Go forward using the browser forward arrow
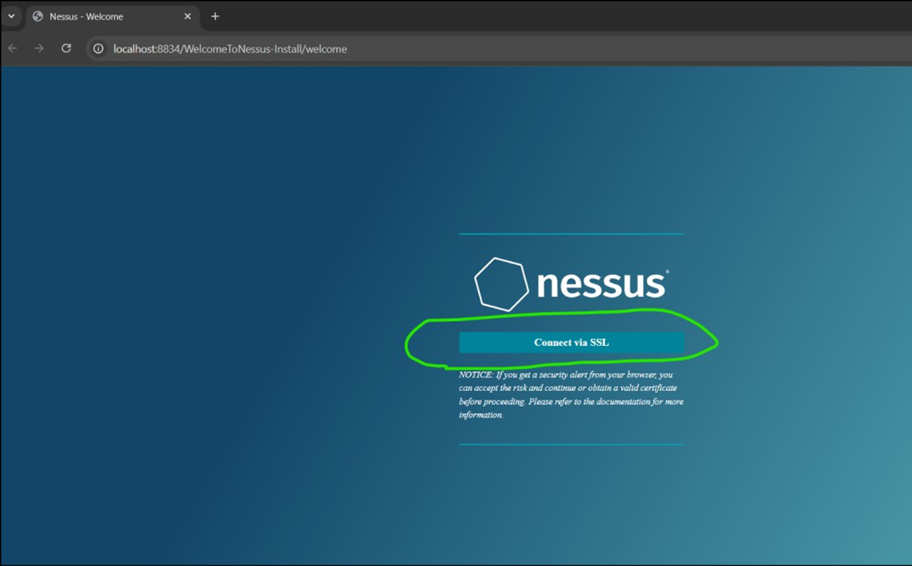Screen dimensions: 912x566 pos(39,48)
